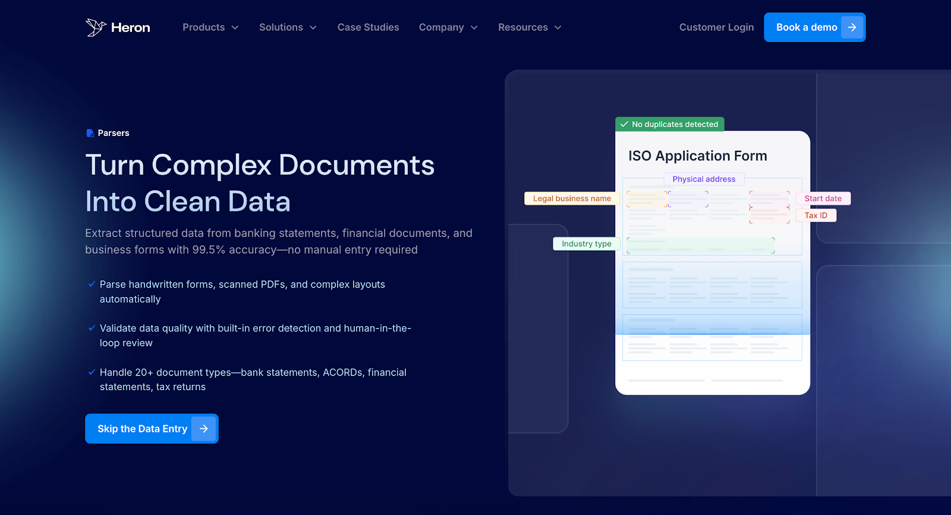Click checkmark beside Handle 20+ document types
The width and height of the screenshot is (951, 515).
[92, 372]
